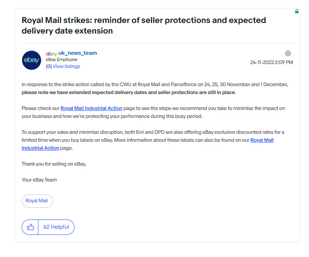Screen dimensions: 309x257
Task: Click the 62 Helpful count button
Action: pyautogui.click(x=56, y=227)
